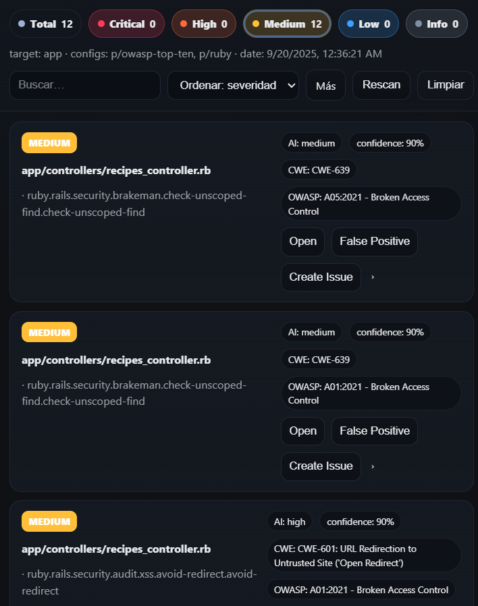Create Issue for the second finding
The height and width of the screenshot is (606, 478).
321,466
